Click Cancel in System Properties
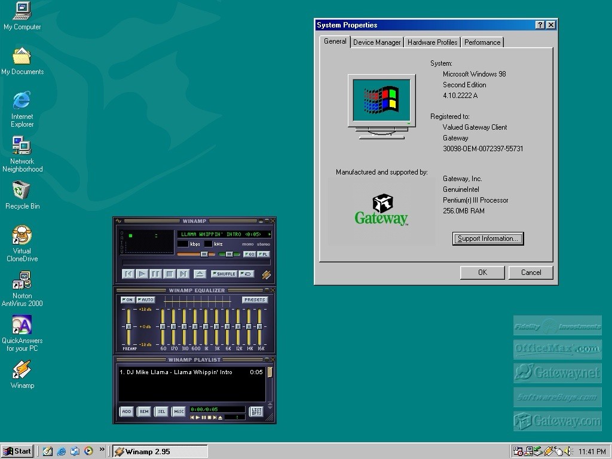 (531, 273)
